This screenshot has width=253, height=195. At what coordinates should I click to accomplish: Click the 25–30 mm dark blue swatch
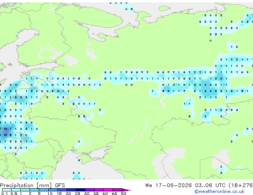[x=81, y=190]
